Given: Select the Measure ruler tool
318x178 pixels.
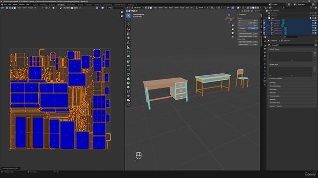Looking at the screenshot, I should [128, 47].
